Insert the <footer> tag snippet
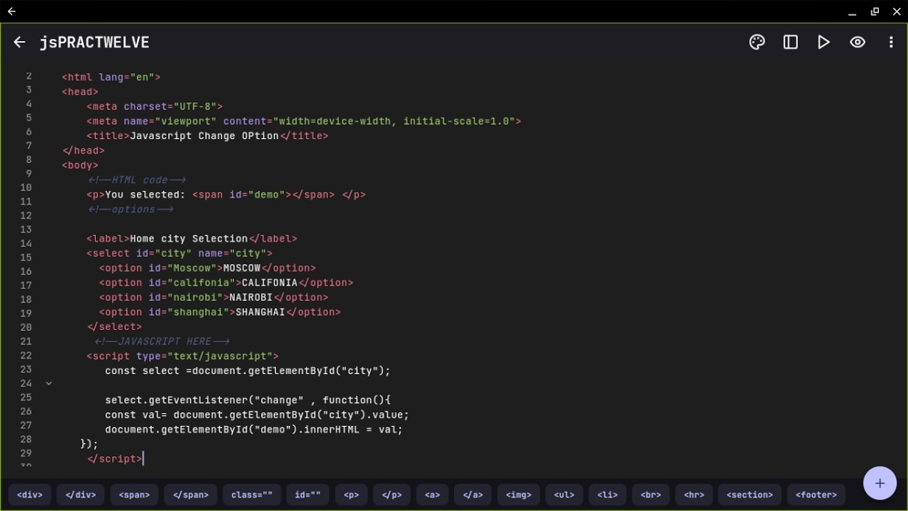908x511 pixels. 816,495
